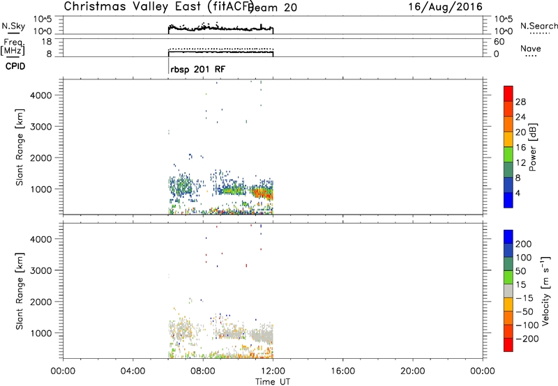The height and width of the screenshot is (386, 558).
Task: Click the light green 12–16 dB Power segment
Action: click(508, 154)
